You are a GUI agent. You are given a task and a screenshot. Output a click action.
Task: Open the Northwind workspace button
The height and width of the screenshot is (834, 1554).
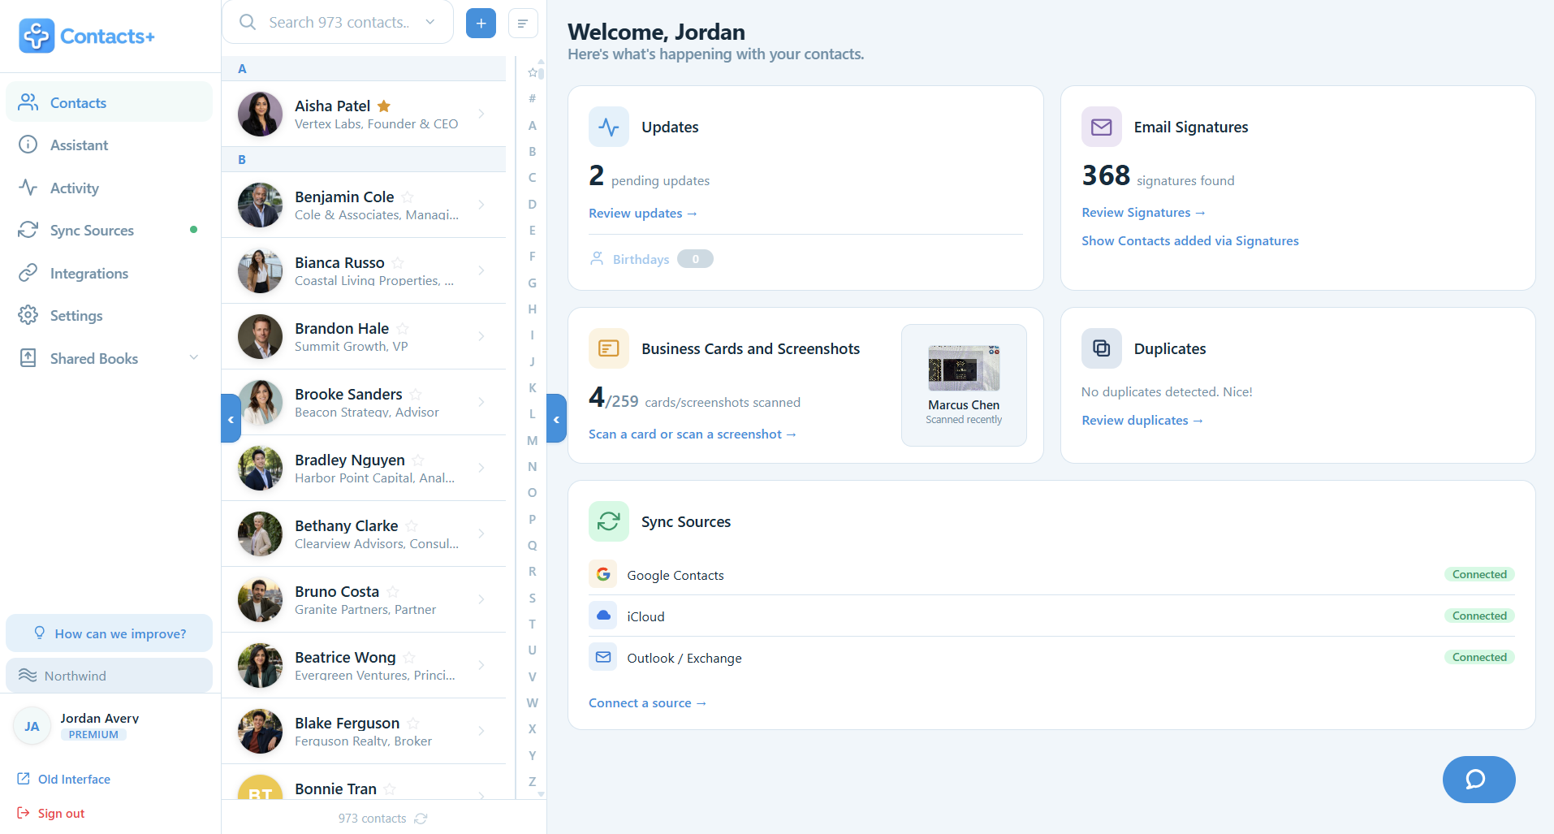pyautogui.click(x=109, y=676)
